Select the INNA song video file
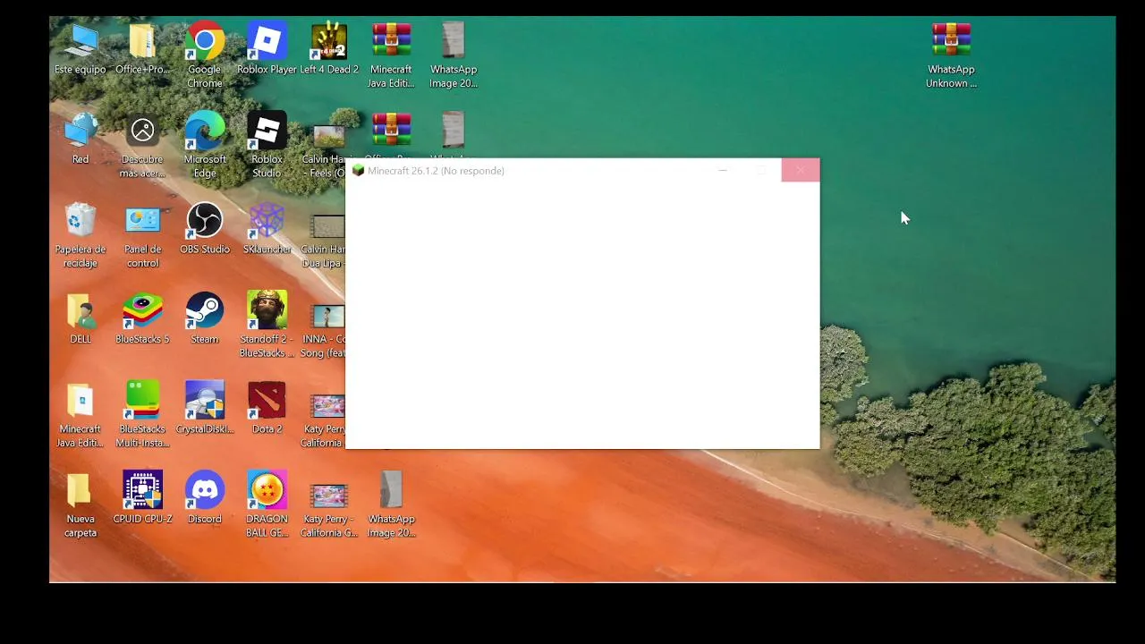 [x=324, y=330]
